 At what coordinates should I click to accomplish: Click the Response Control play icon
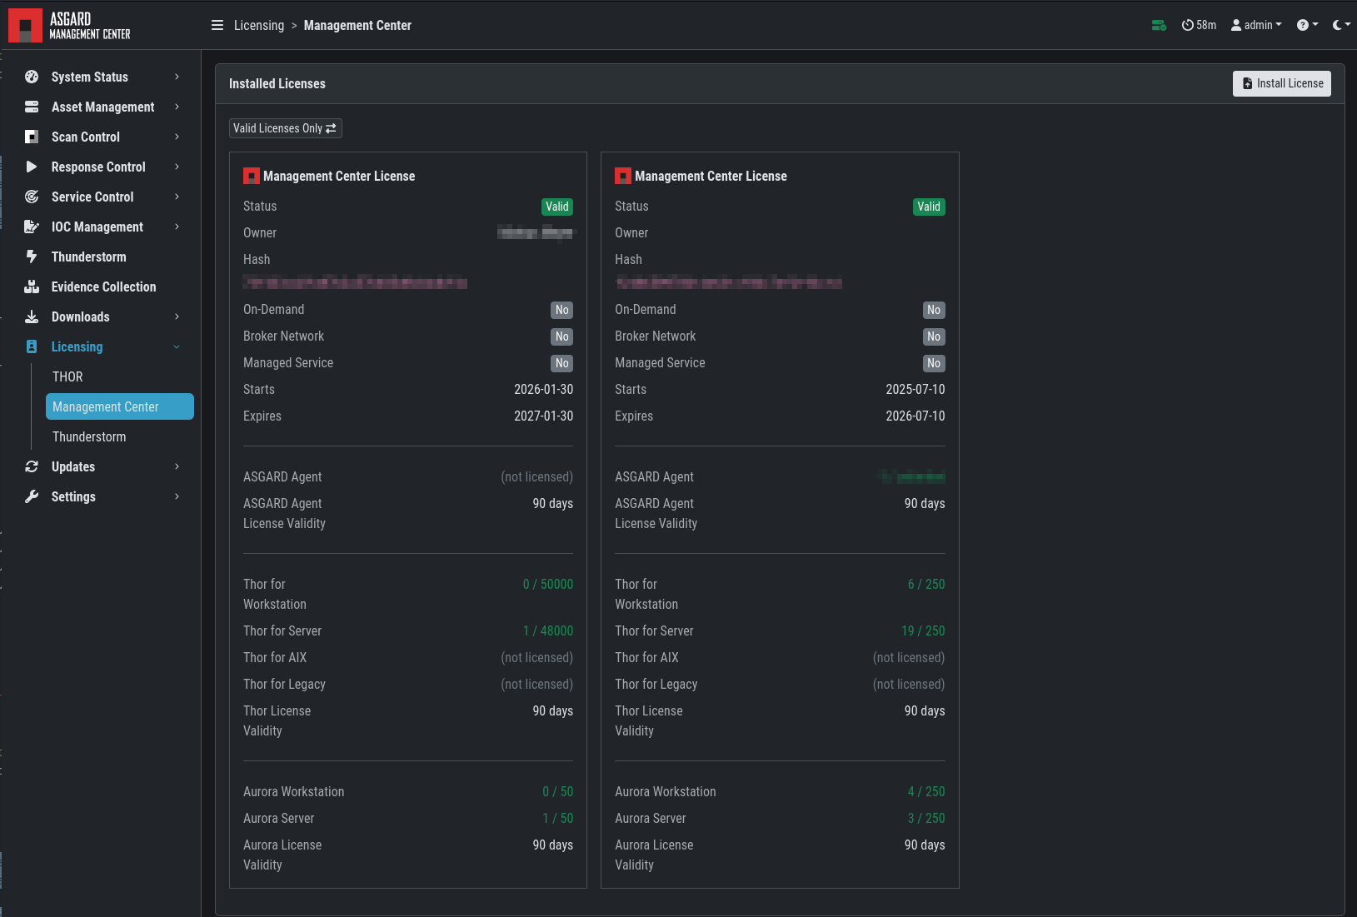point(32,167)
